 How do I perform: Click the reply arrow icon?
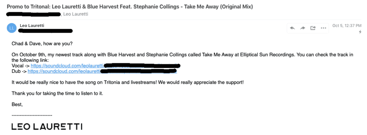[292, 28]
